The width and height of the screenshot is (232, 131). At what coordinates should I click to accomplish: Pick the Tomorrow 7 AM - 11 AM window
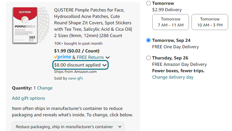point(171,22)
